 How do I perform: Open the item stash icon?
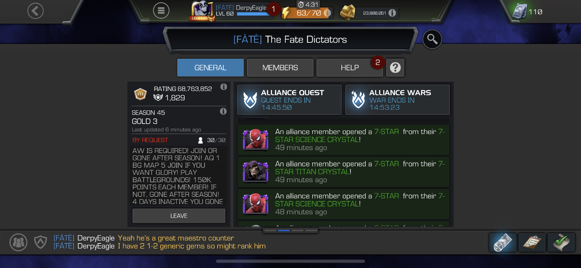click(x=503, y=242)
